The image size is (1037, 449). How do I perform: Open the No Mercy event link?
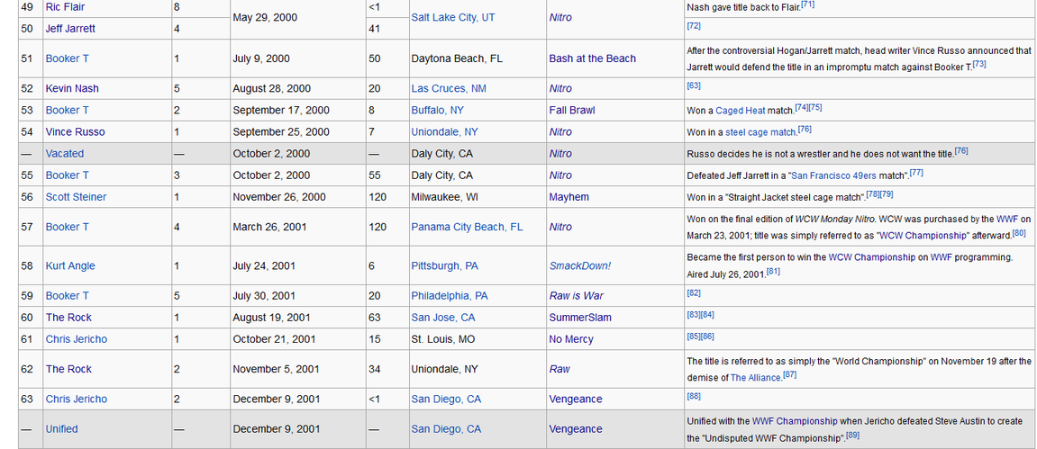(x=571, y=339)
